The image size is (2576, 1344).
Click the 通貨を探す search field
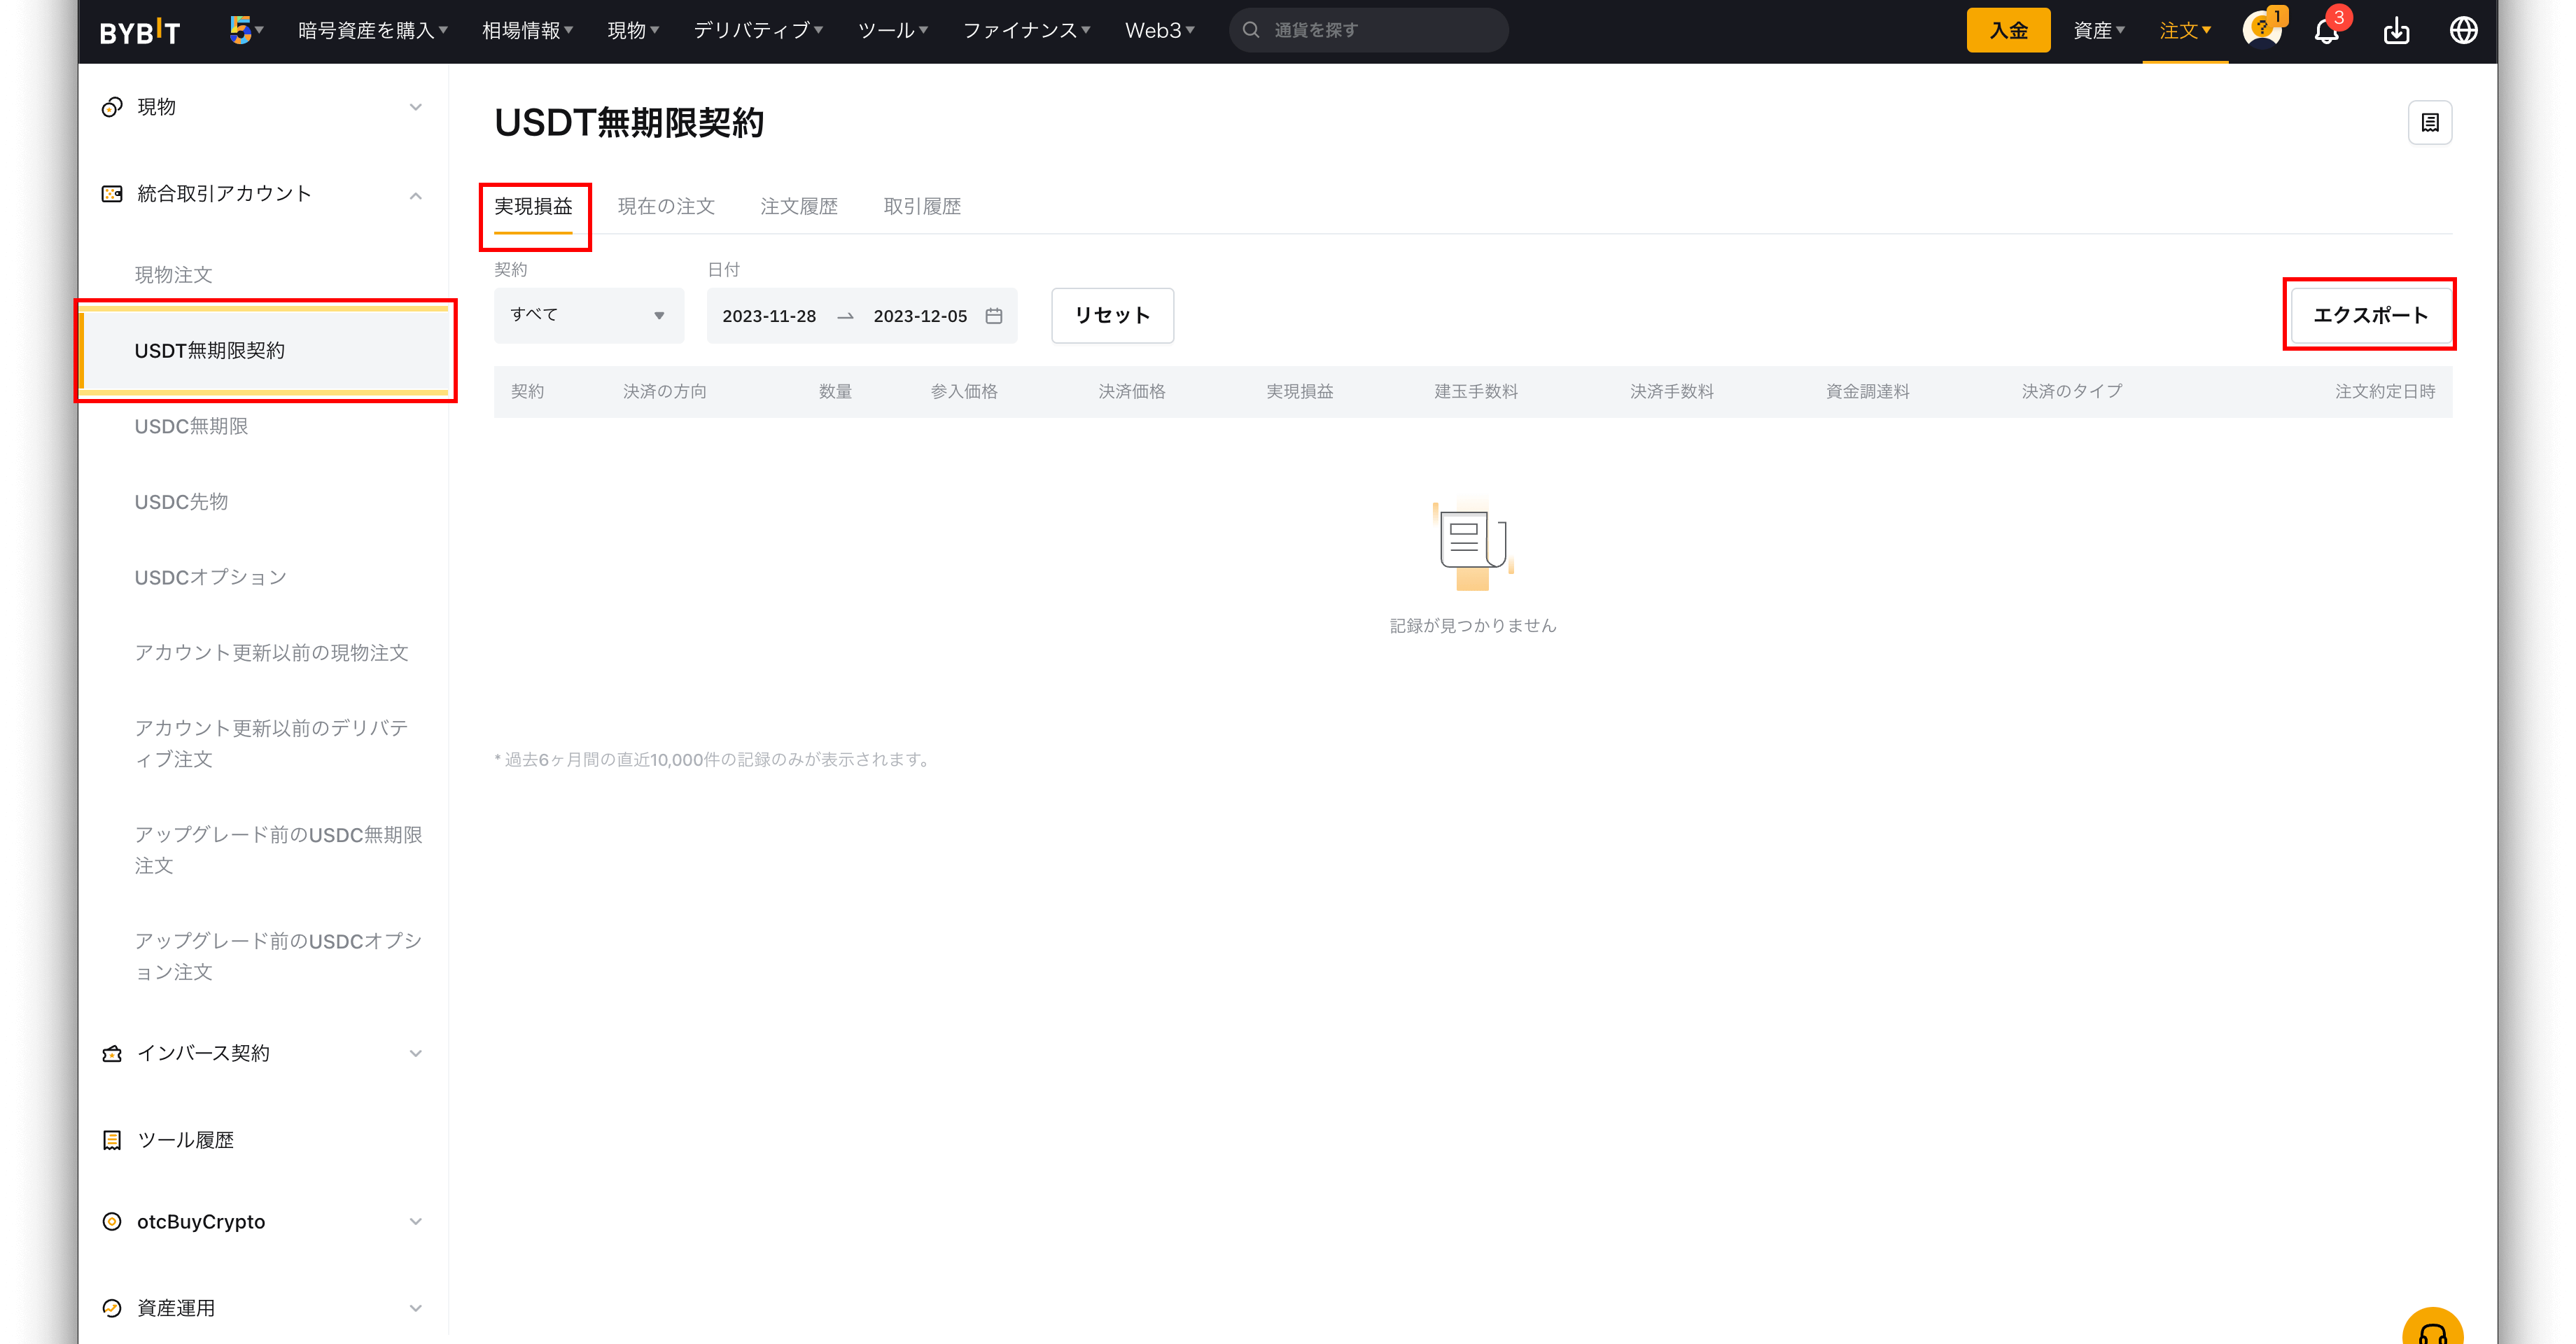1368,30
